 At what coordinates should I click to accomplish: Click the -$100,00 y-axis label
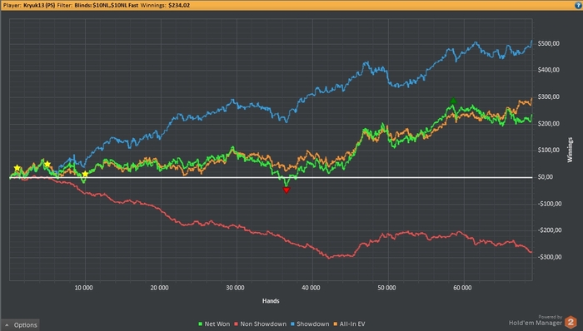550,204
